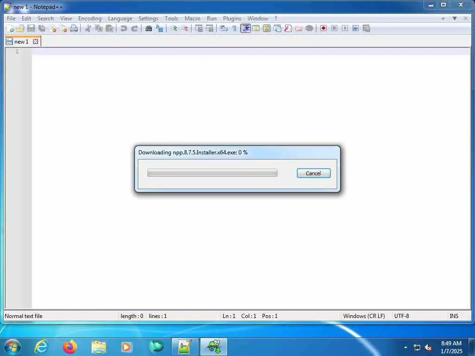Screen dimensions: 475x356
Task: Toggle the Indent guide icon
Action: pos(245,28)
